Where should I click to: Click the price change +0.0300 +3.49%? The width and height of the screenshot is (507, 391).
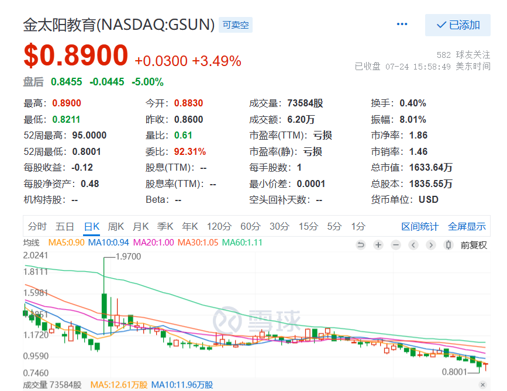click(188, 61)
